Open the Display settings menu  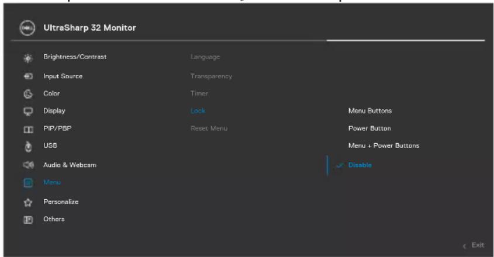pos(54,111)
